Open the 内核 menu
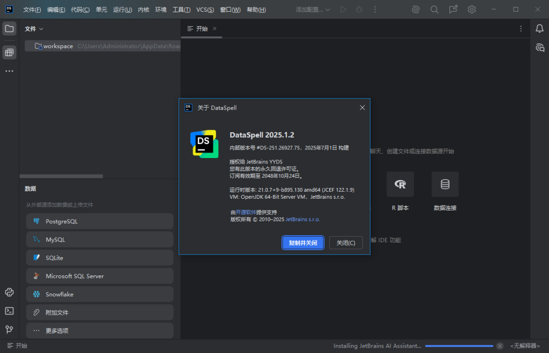 pyautogui.click(x=144, y=10)
